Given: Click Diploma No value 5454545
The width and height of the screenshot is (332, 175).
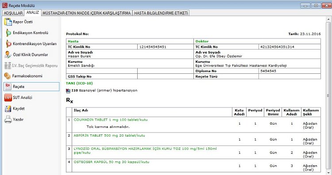Looking at the screenshot, I should pyautogui.click(x=268, y=71).
